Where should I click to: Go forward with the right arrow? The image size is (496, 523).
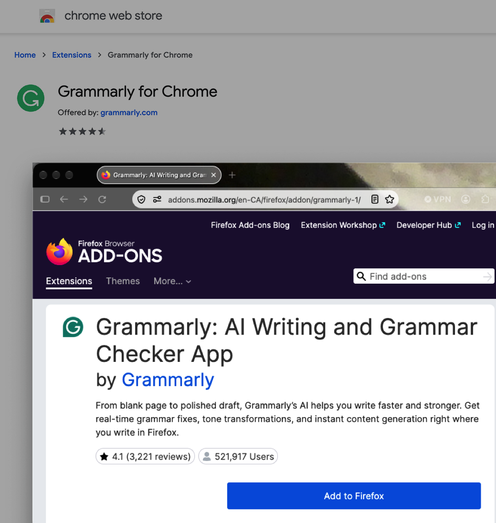point(83,199)
